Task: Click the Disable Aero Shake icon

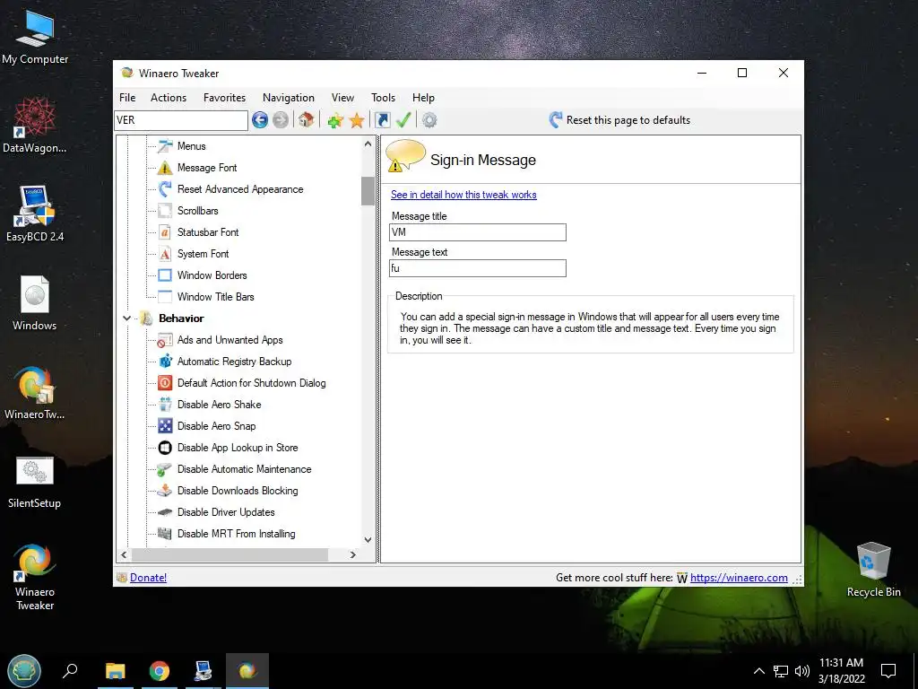Action: tap(165, 405)
